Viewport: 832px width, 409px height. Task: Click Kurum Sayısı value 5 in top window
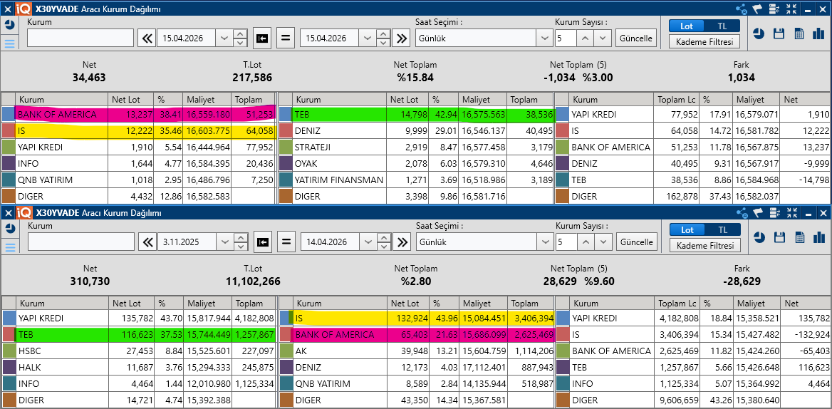[x=566, y=38]
